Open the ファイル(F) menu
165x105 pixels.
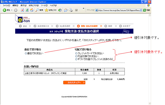pos(6,5)
